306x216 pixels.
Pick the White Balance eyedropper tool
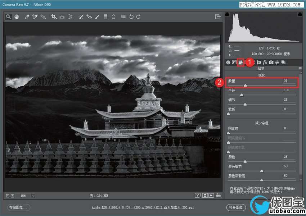(x=27, y=17)
